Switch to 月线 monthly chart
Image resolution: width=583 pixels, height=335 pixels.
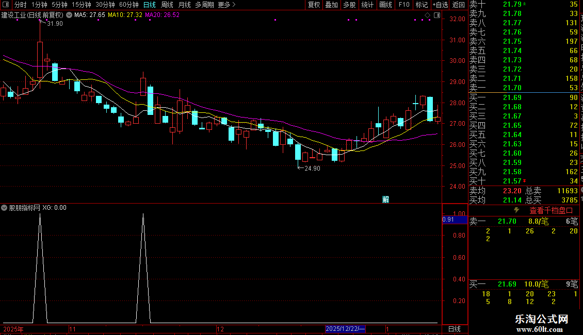(184, 5)
